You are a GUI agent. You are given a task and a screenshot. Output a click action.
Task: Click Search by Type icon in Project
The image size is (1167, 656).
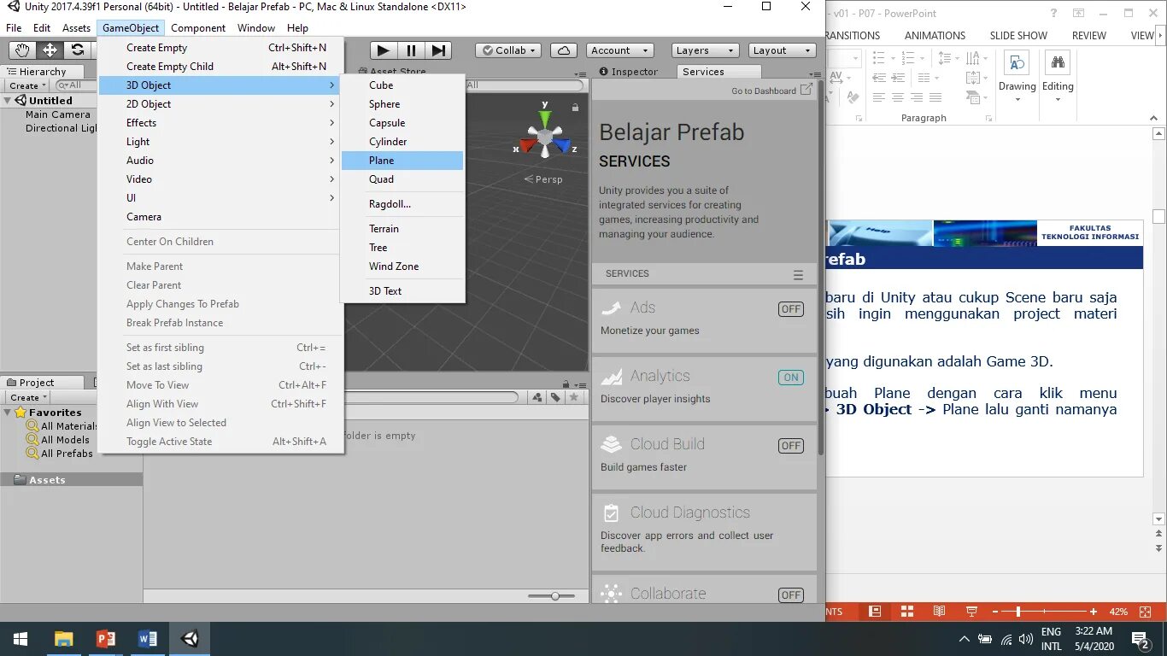pos(537,397)
